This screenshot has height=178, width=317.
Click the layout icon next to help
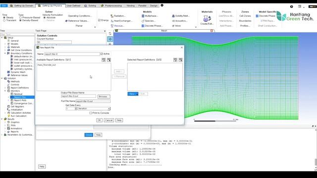click(300, 6)
